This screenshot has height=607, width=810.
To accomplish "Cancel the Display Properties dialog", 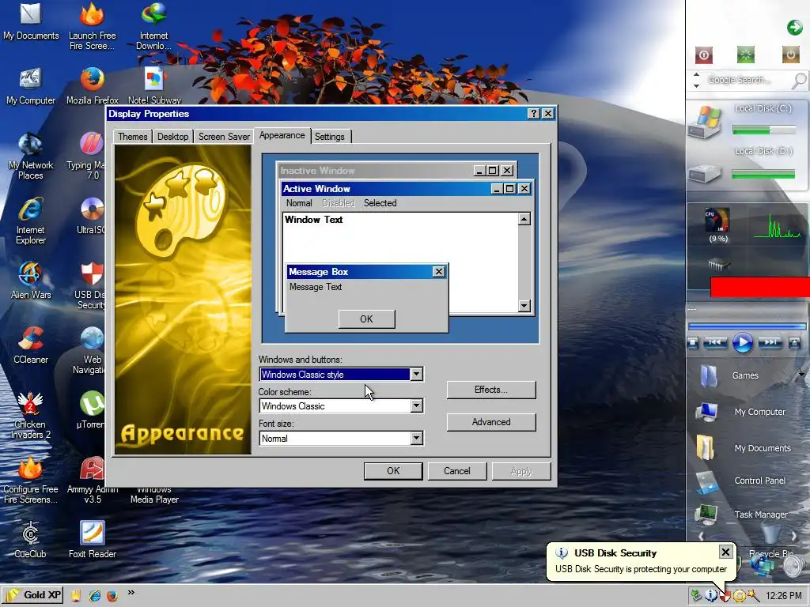I will tap(457, 471).
